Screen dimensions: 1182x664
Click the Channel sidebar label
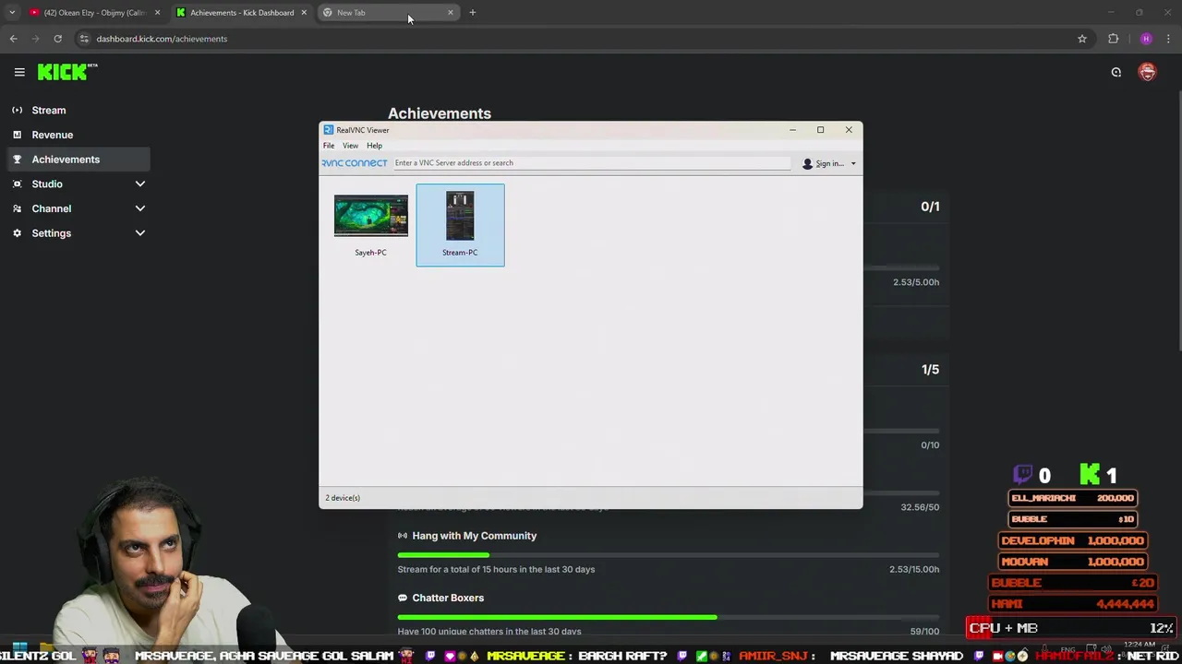52,208
